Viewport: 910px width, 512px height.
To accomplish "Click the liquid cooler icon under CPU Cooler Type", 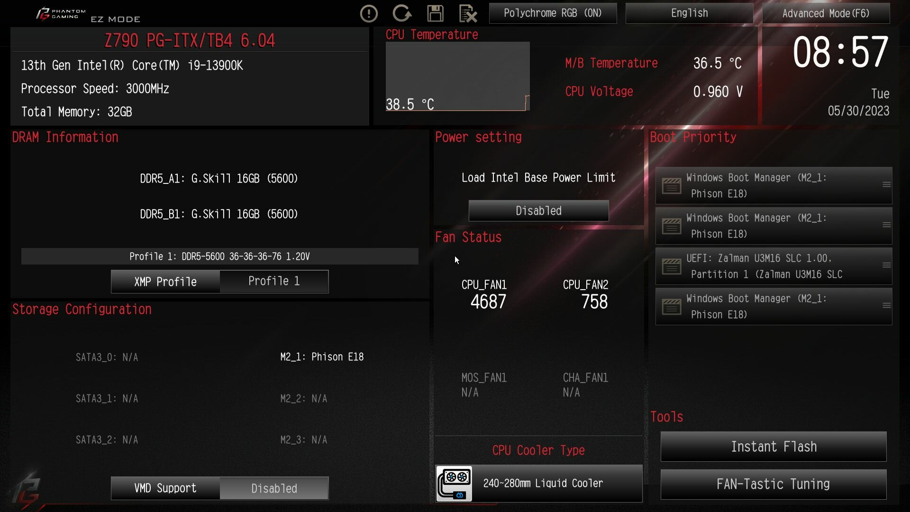I will coord(454,484).
